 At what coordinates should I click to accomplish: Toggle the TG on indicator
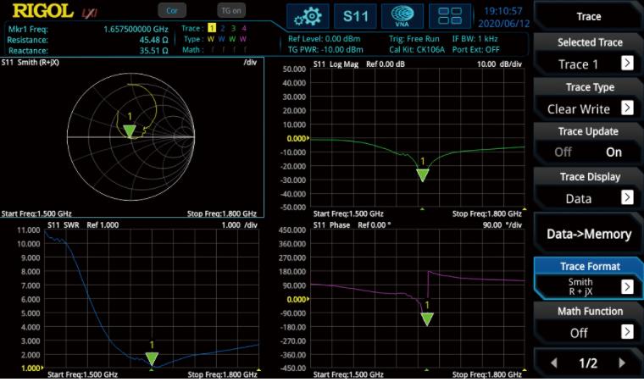[x=230, y=11]
